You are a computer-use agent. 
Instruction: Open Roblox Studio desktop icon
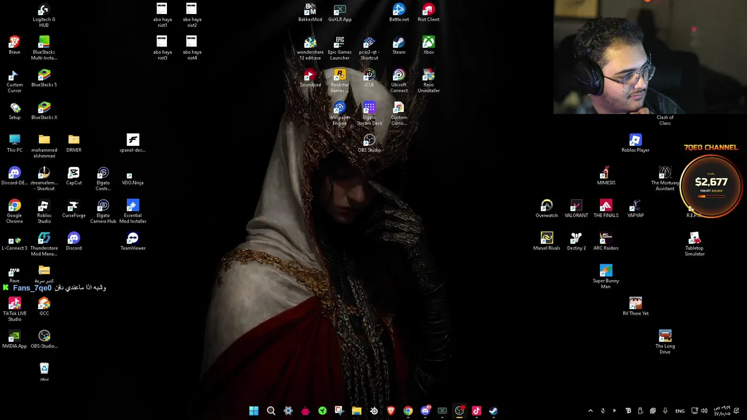pyautogui.click(x=44, y=212)
